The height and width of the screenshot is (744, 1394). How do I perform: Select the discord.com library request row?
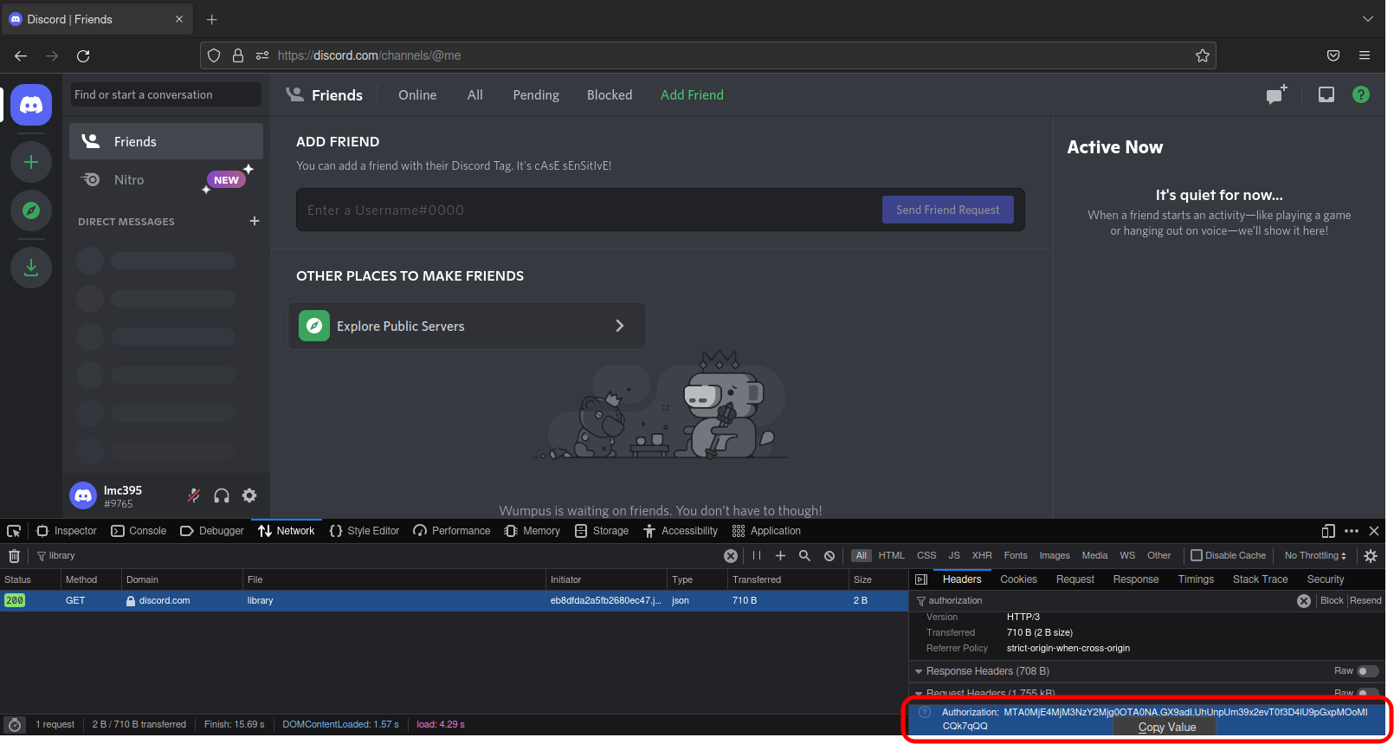pyautogui.click(x=454, y=601)
